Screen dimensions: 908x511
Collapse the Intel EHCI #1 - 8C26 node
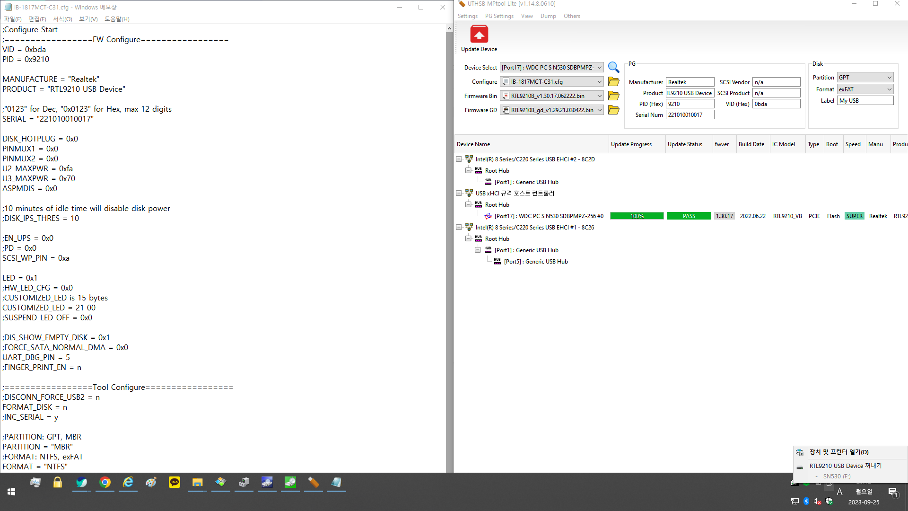[459, 227]
